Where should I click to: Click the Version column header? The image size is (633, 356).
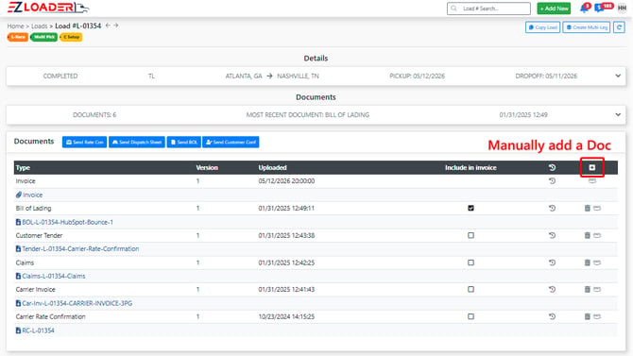(x=207, y=167)
